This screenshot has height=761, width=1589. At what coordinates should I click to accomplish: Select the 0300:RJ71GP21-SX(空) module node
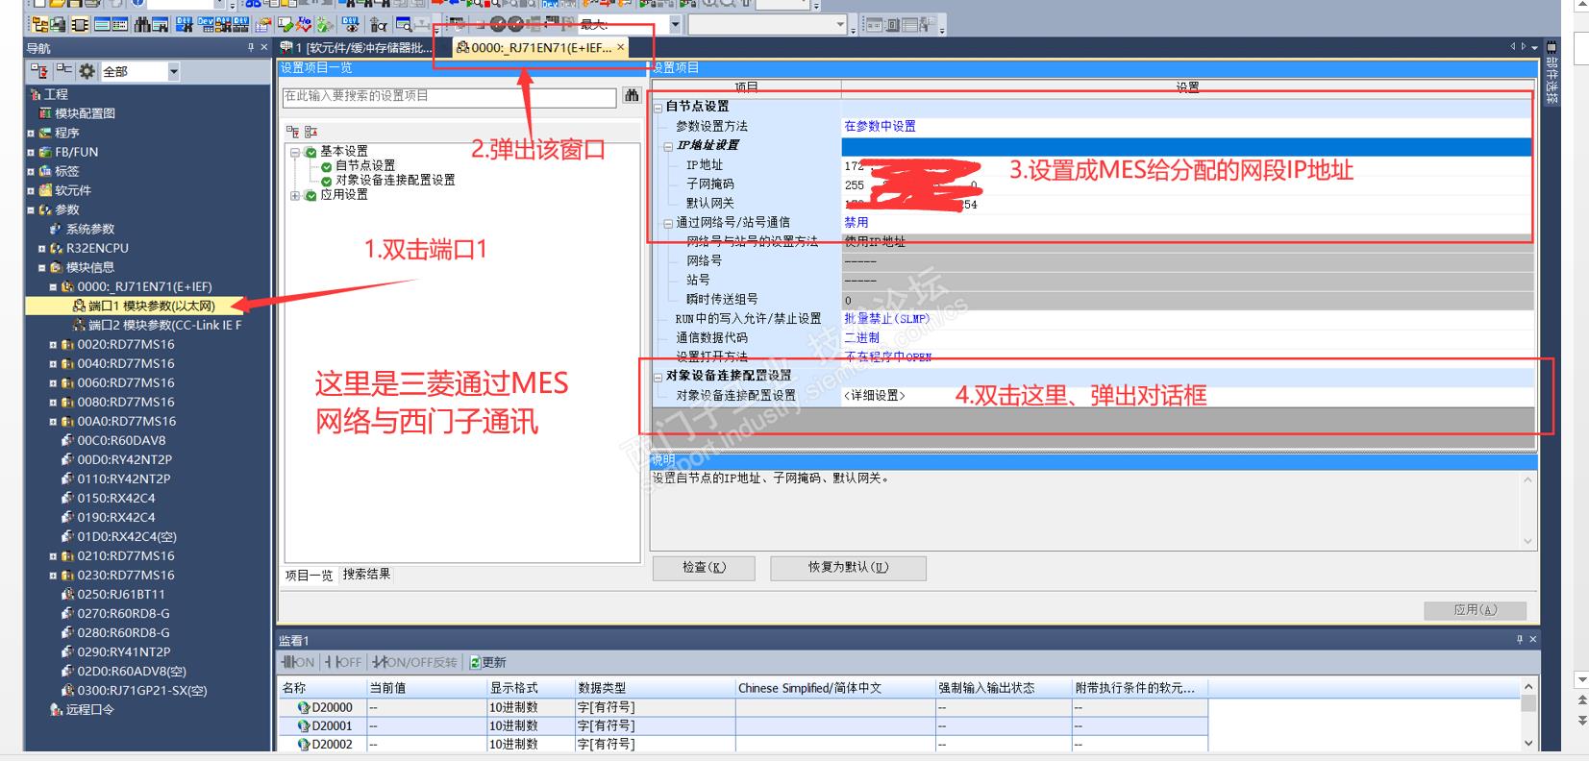(135, 690)
